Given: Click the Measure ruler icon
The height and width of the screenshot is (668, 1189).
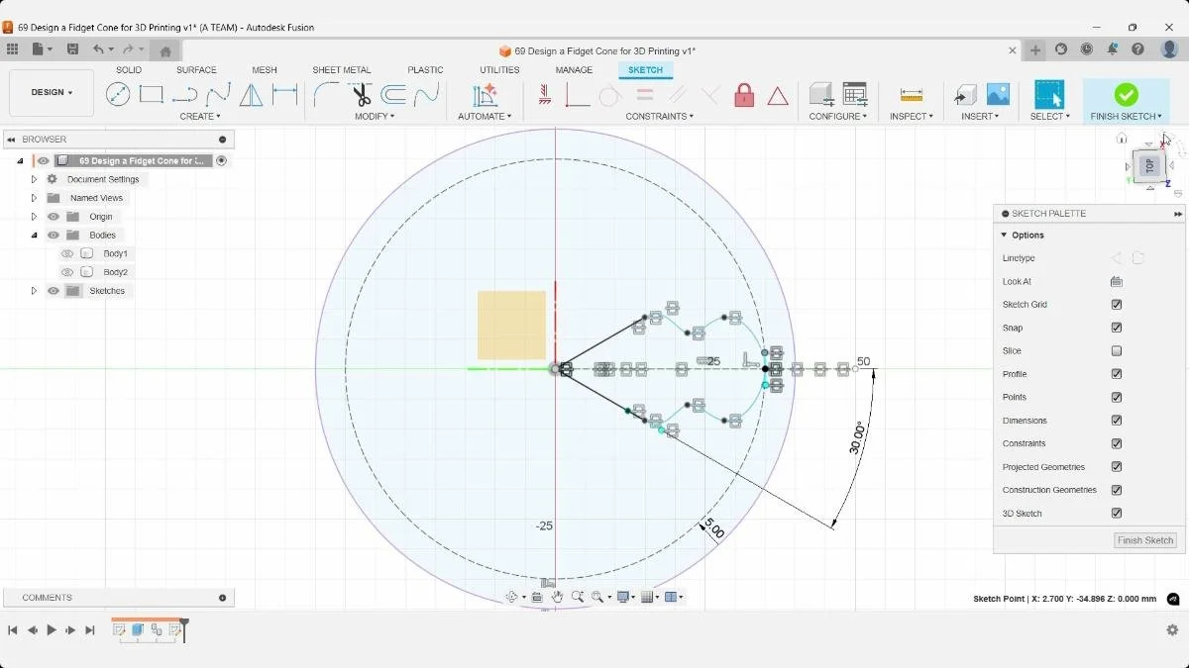Looking at the screenshot, I should [x=912, y=95].
